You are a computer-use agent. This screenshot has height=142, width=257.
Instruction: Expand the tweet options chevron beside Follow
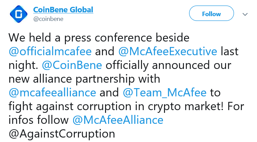click(245, 14)
